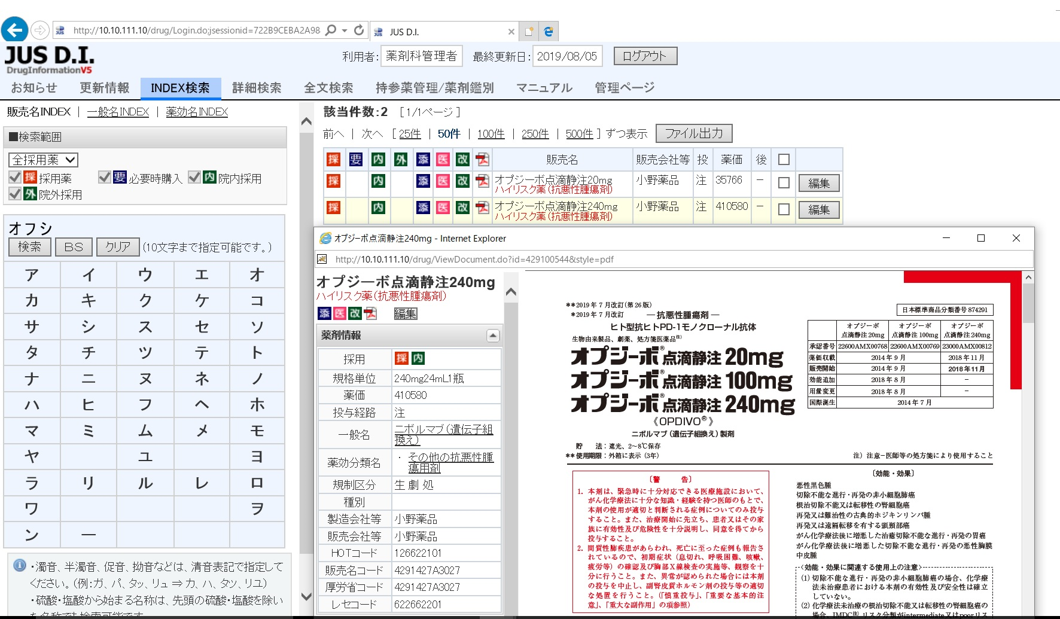Viewport: 1060px width, 619px height.
Task: Open the 持参薬管理/薬剤鑑別 tab
Action: (x=435, y=88)
